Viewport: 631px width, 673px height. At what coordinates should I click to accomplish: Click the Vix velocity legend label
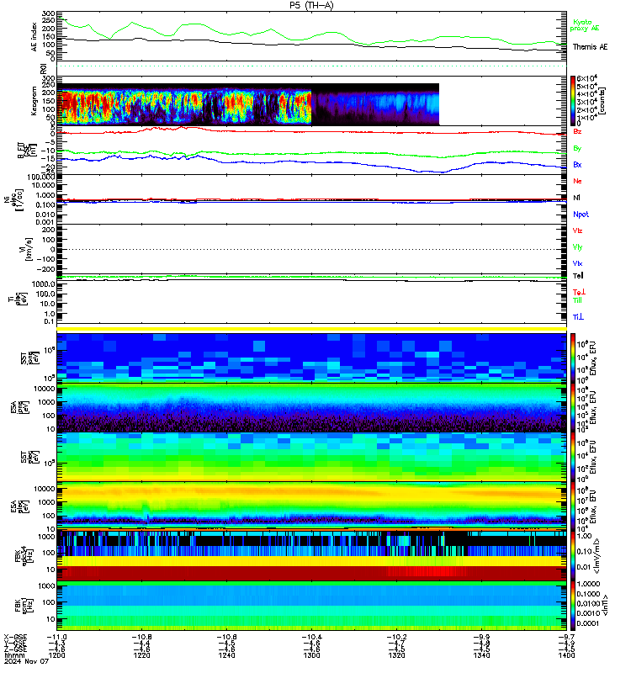pyautogui.click(x=577, y=263)
